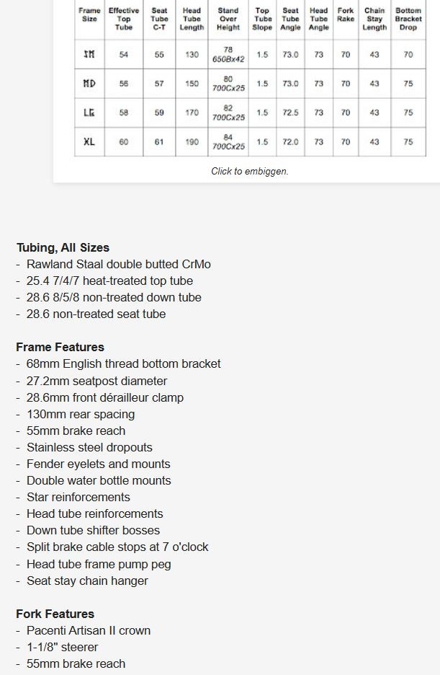This screenshot has width=440, height=675.
Task: Click the 'Click to embiggen.' caption
Action: tap(250, 172)
